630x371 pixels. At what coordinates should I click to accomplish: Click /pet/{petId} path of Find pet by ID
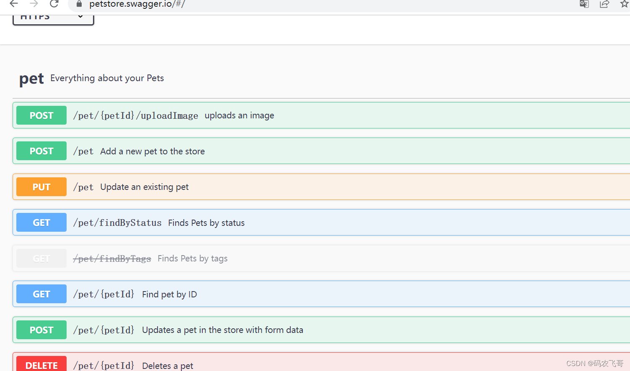[103, 294]
